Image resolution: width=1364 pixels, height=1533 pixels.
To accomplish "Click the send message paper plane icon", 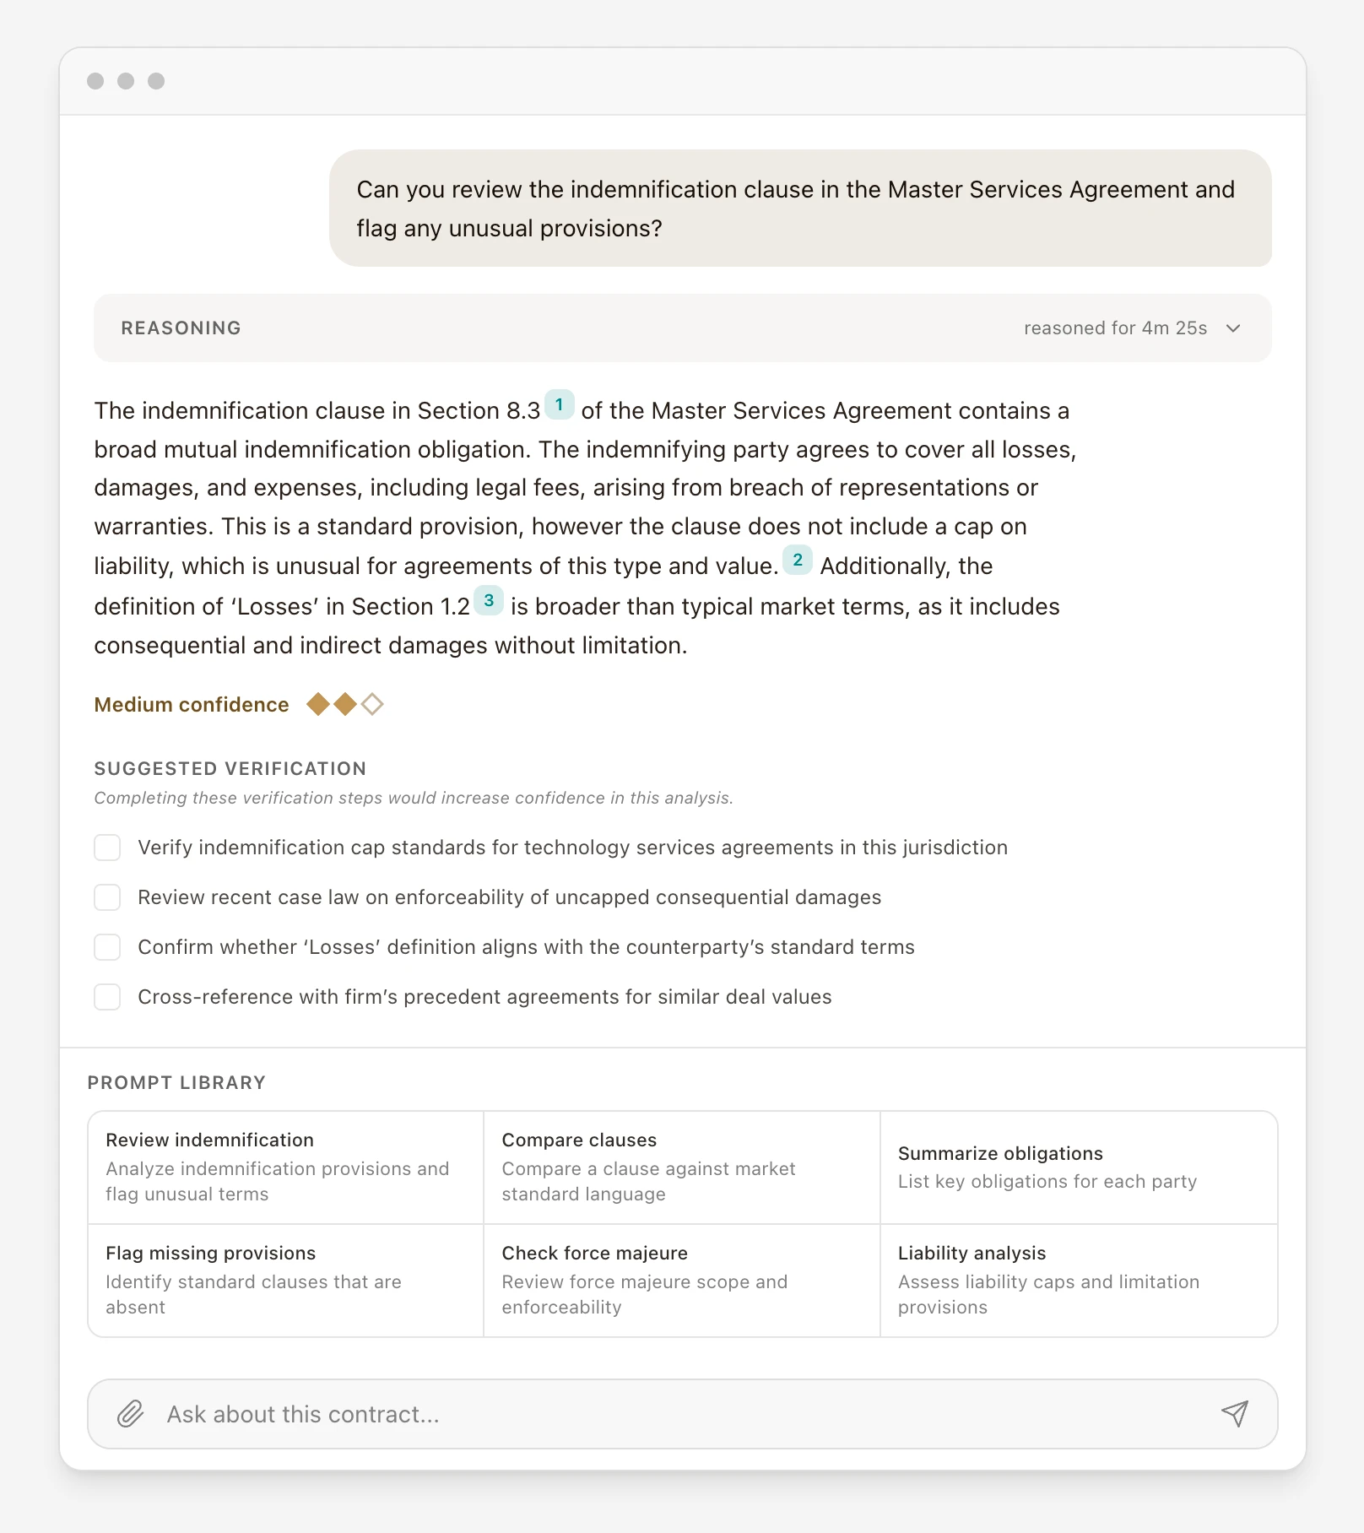I will pos(1234,1413).
